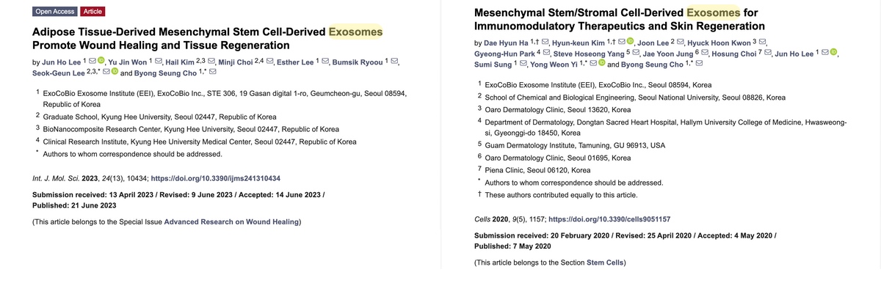Open Bumsik Ryoou's email envelope icon

(395, 61)
